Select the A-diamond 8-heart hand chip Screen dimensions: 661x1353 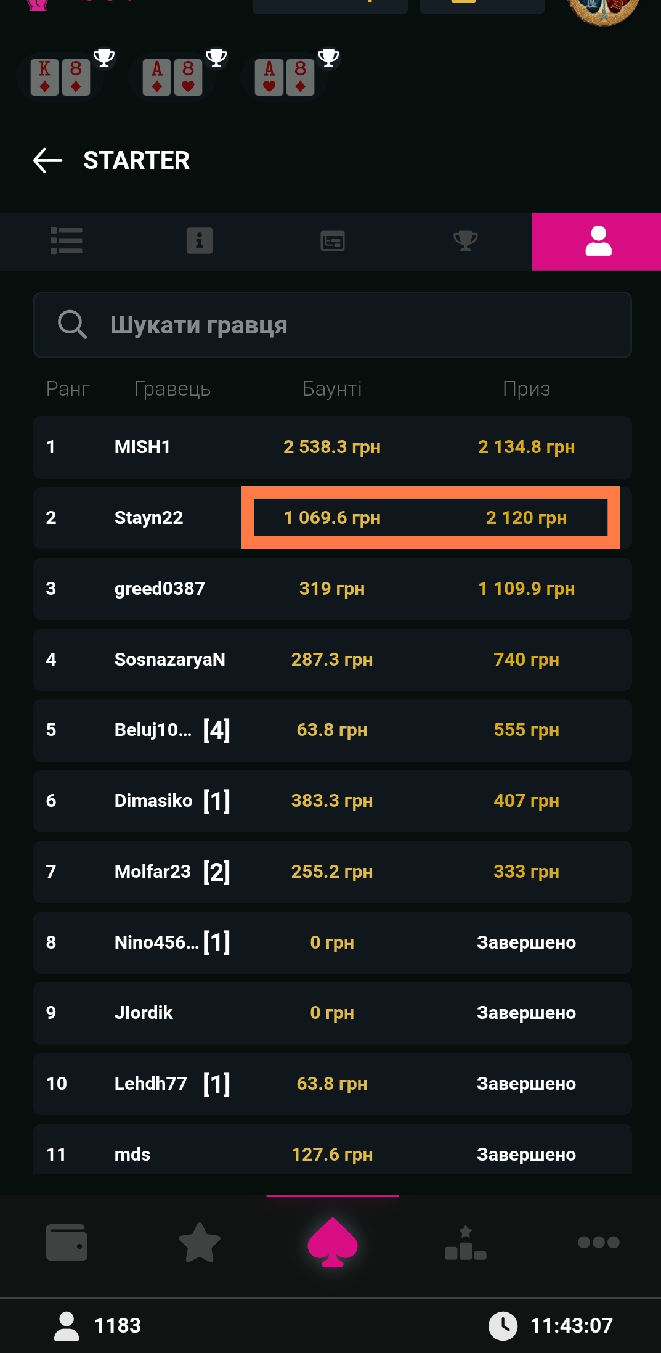click(172, 77)
